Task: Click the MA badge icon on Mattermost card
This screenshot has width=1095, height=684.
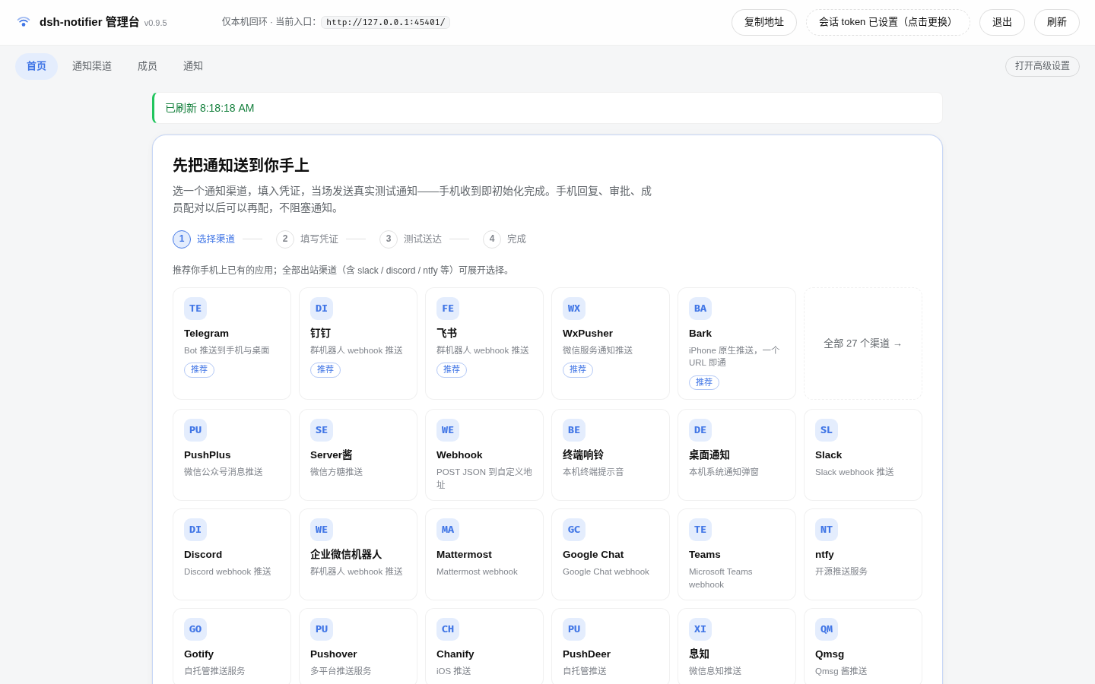Action: click(x=448, y=530)
